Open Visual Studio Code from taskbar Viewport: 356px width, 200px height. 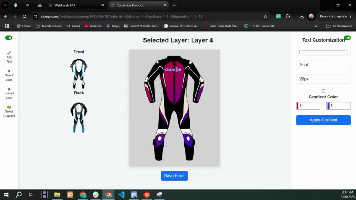121,195
